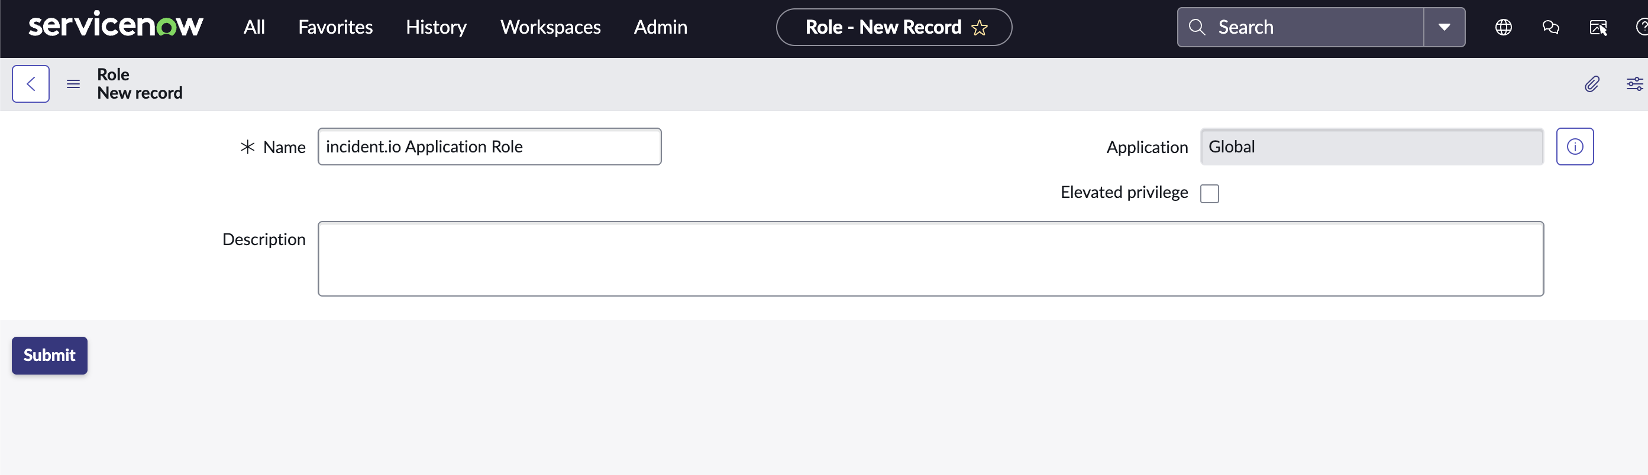Open the form personalize sliders icon

click(1634, 84)
